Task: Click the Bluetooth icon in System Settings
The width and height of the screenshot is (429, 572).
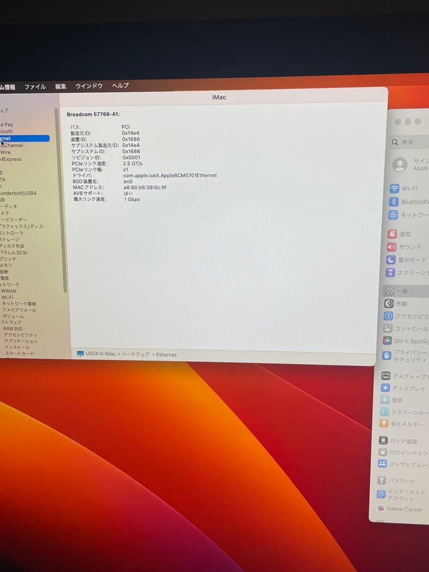Action: [x=394, y=202]
